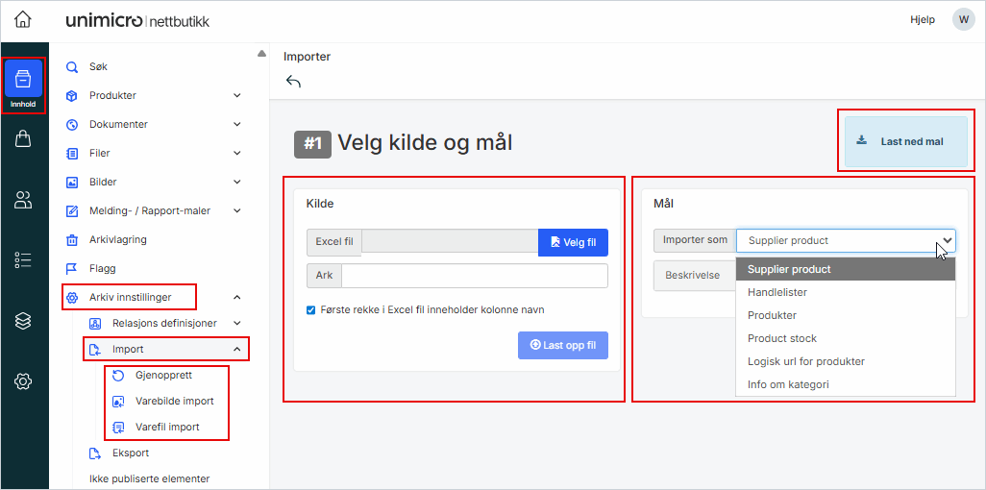
Task: Click the layers stack icon in rail
Action: click(23, 321)
